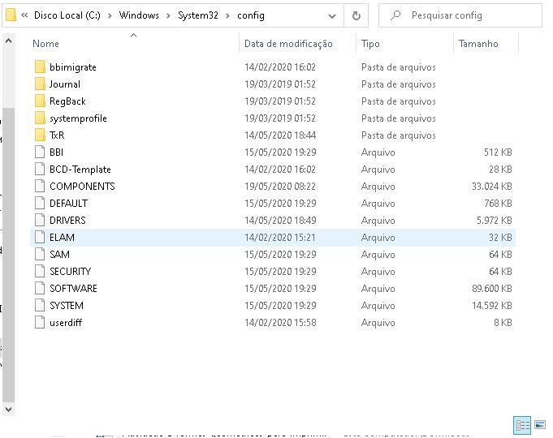Switch to details view layout icon
Viewport: 553px width, 438px height.
click(x=522, y=424)
